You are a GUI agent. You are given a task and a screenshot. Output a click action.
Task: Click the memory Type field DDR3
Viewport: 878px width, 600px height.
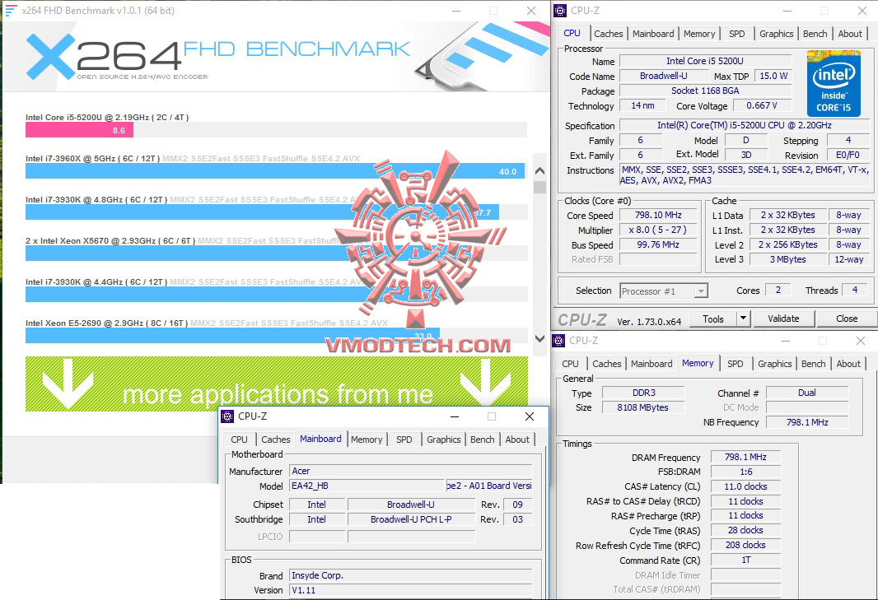pyautogui.click(x=643, y=393)
